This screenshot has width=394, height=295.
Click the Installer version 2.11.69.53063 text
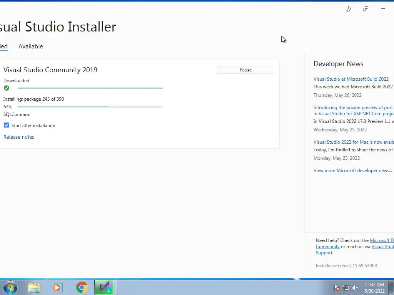pos(346,266)
